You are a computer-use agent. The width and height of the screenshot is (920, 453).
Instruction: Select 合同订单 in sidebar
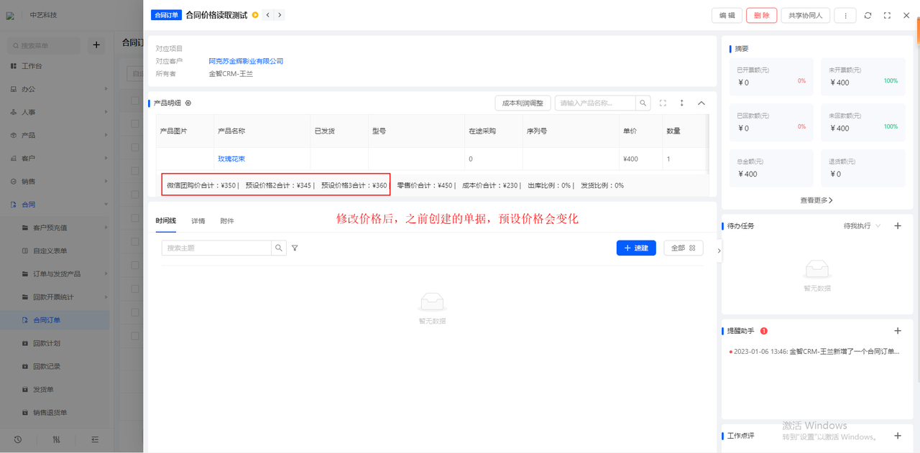tap(55, 320)
